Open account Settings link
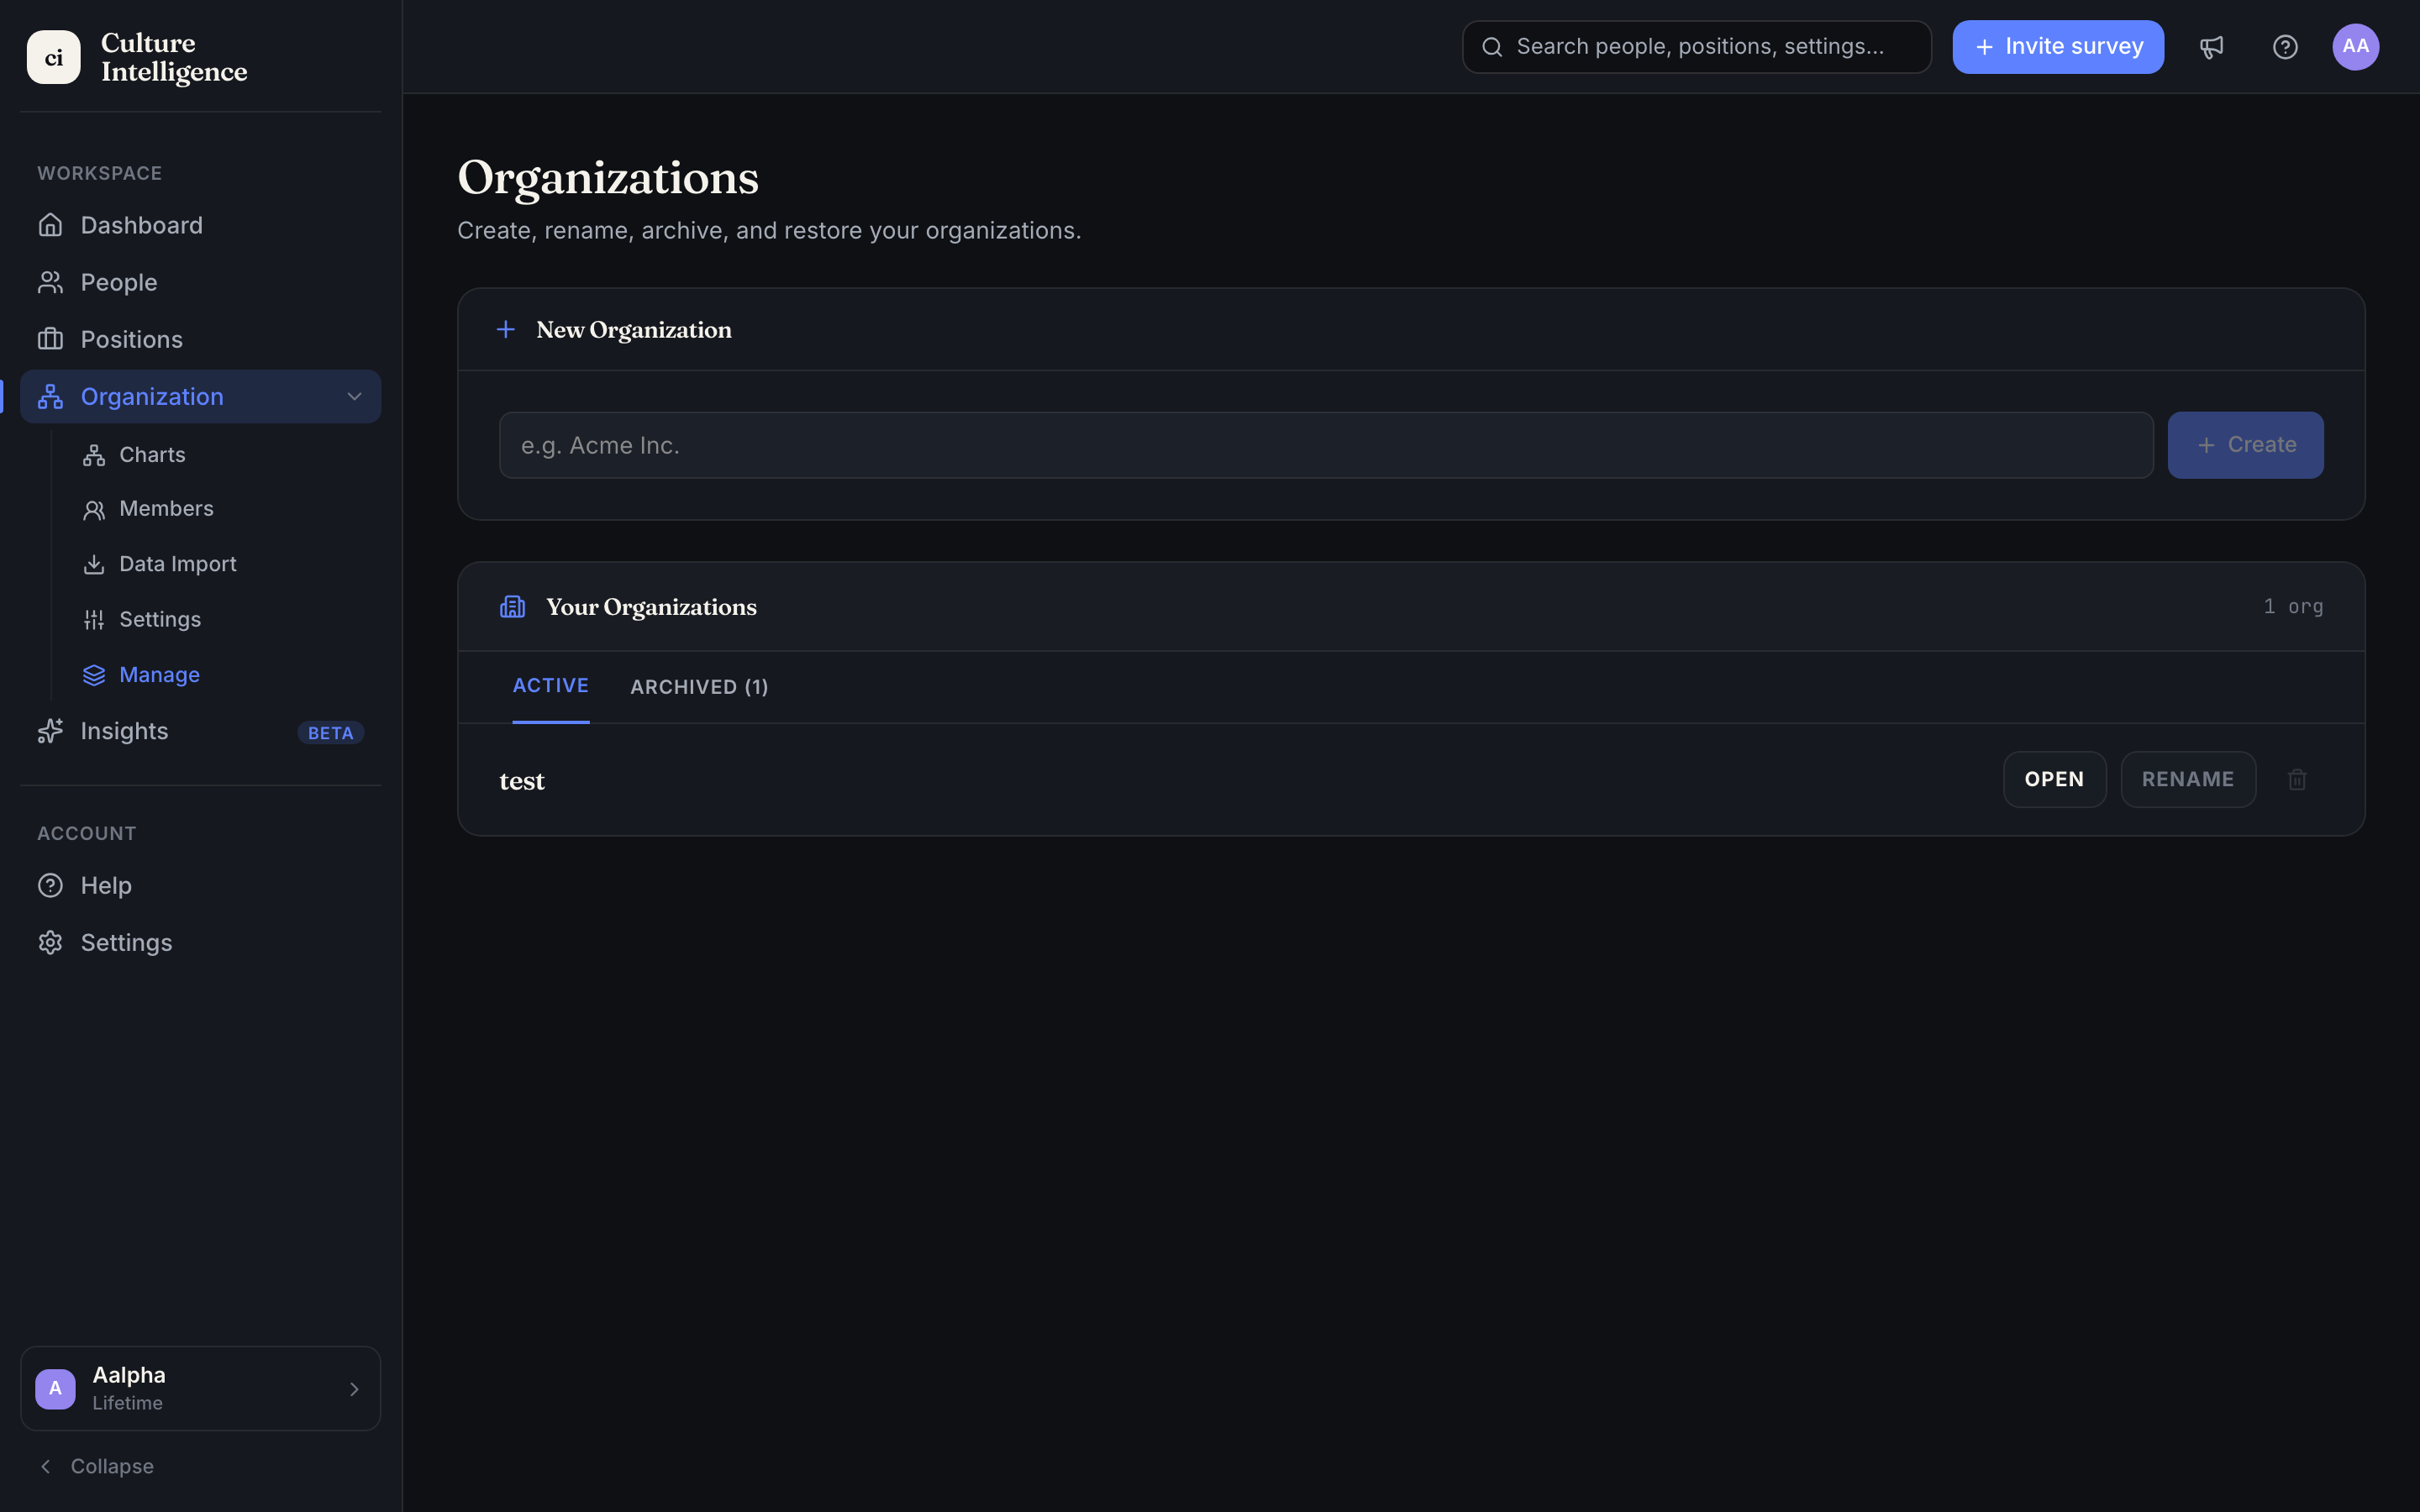This screenshot has height=1512, width=2420. (x=200, y=942)
